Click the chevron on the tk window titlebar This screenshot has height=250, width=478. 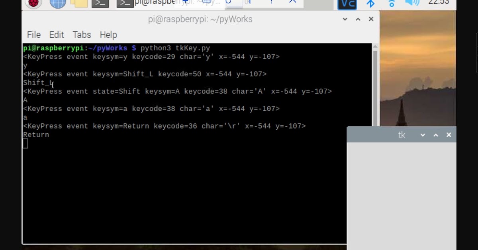coord(422,135)
